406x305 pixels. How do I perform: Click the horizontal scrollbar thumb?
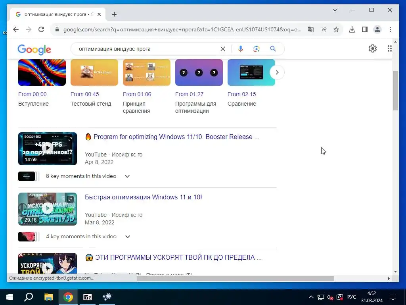[x=235, y=278]
